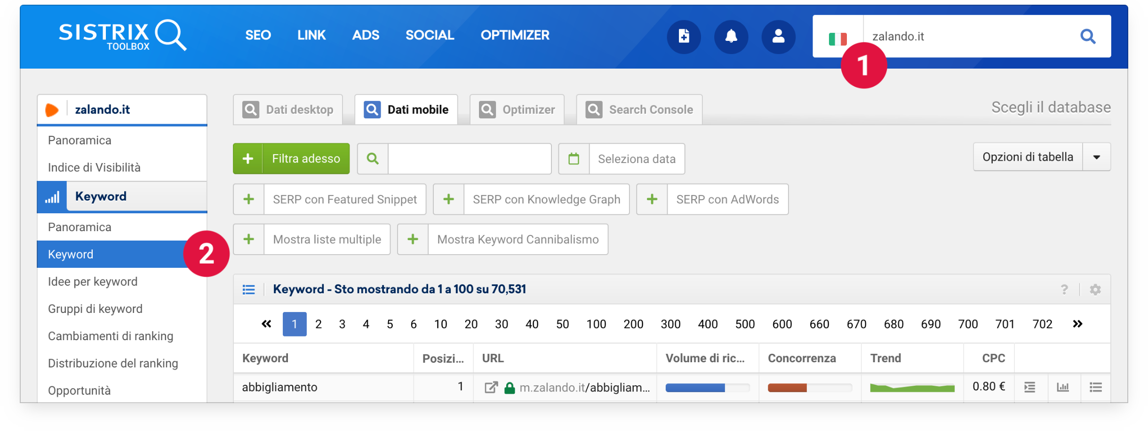Click plus icon for SERP con Knowledge Graph
This screenshot has height=436, width=1148.
point(449,199)
